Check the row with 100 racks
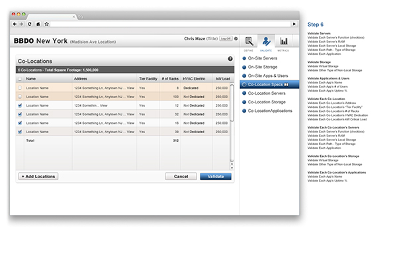The height and width of the screenshot is (257, 397). 20,97
